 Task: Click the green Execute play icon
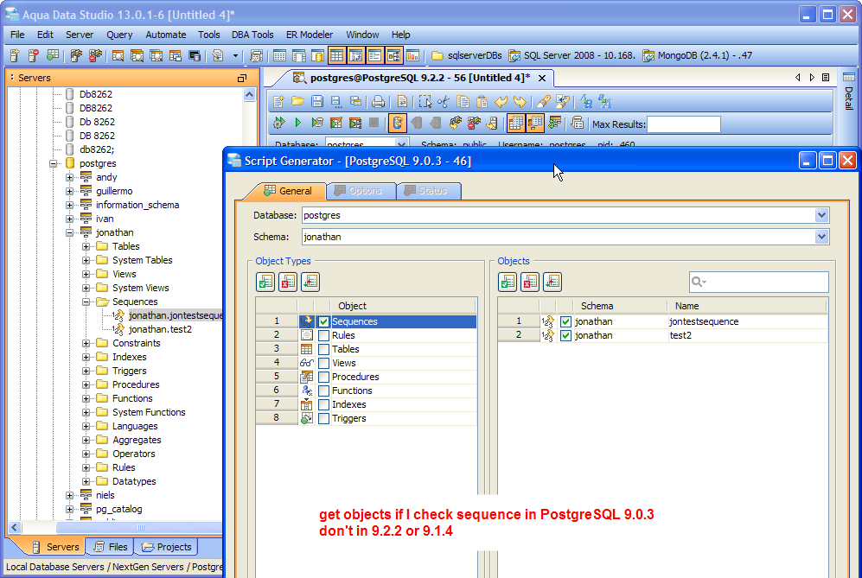click(x=298, y=123)
